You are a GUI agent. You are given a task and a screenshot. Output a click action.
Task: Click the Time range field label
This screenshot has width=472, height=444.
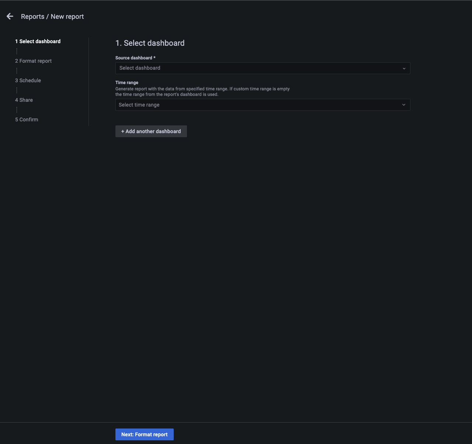coord(126,83)
